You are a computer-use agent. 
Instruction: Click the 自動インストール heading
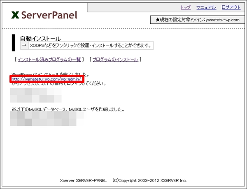click(40, 39)
